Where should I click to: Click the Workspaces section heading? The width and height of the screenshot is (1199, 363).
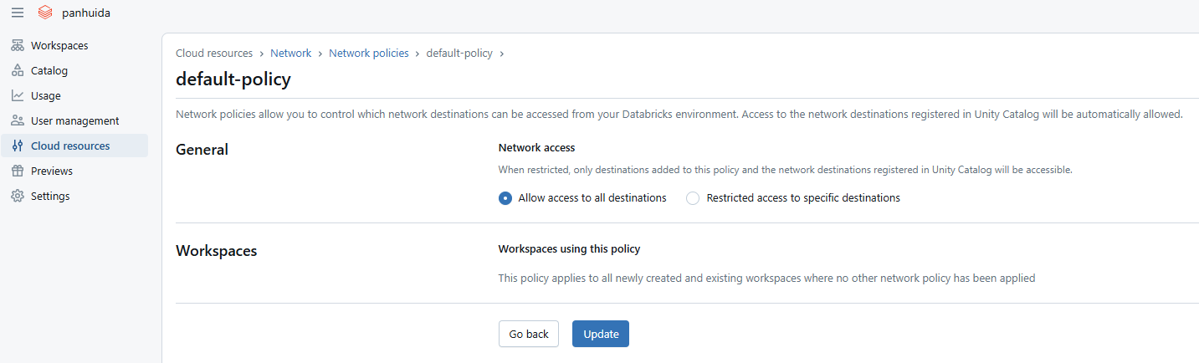click(x=216, y=251)
